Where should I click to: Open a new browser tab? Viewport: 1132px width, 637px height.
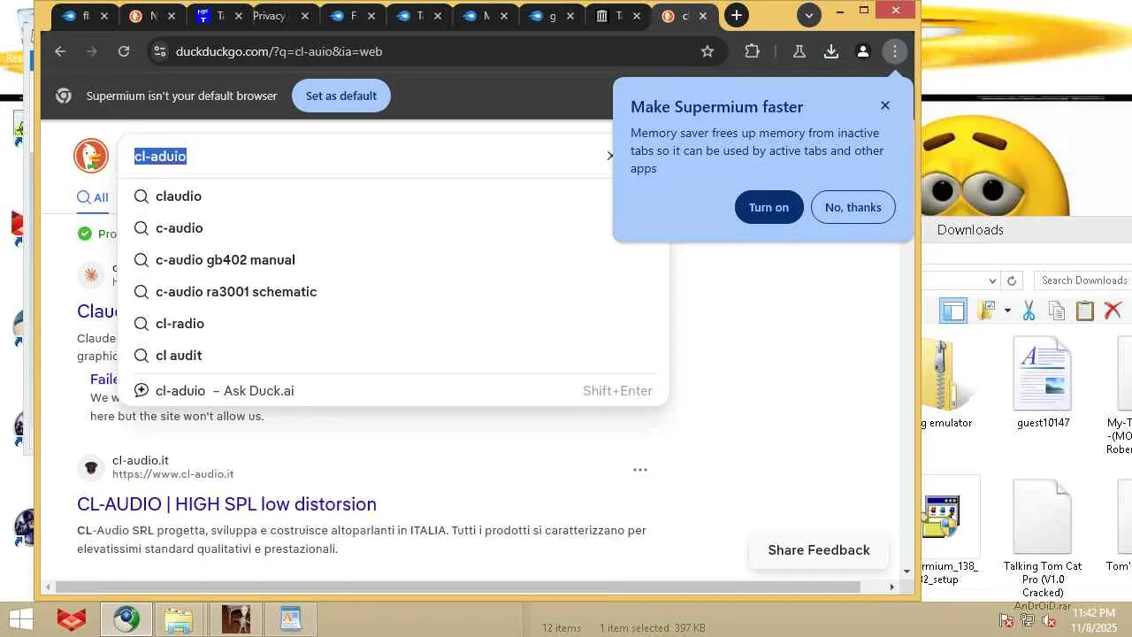pyautogui.click(x=736, y=15)
